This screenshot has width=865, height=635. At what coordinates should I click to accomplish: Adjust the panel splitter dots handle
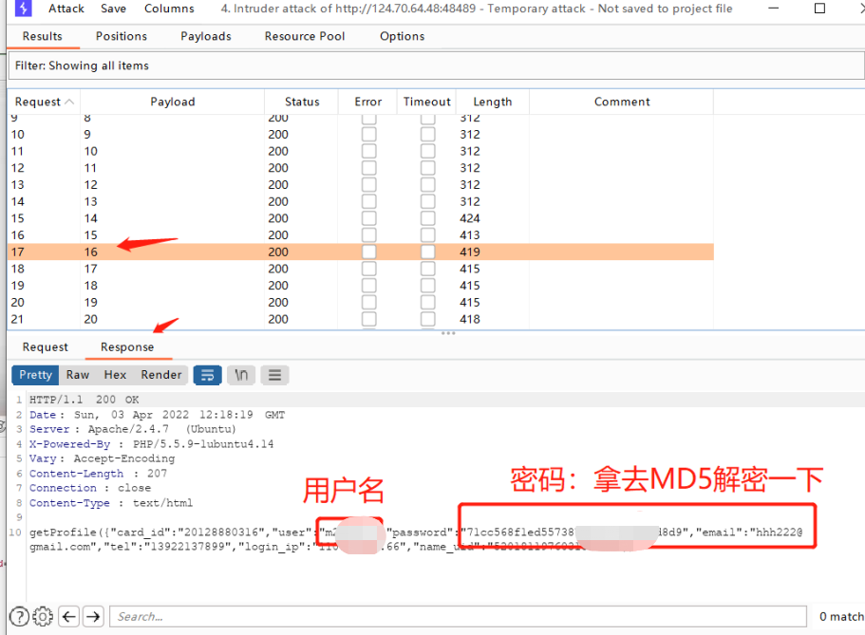[448, 333]
